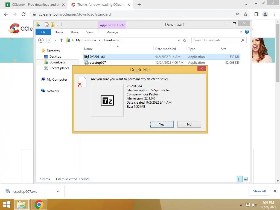Bookmark this page with the star
Screen dimensions: 280x210
246,14
